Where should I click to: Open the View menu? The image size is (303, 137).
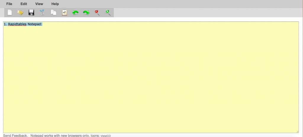tap(39, 4)
